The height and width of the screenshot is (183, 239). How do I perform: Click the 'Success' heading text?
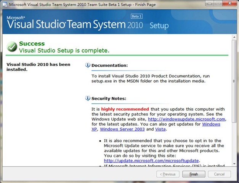[x=32, y=43]
